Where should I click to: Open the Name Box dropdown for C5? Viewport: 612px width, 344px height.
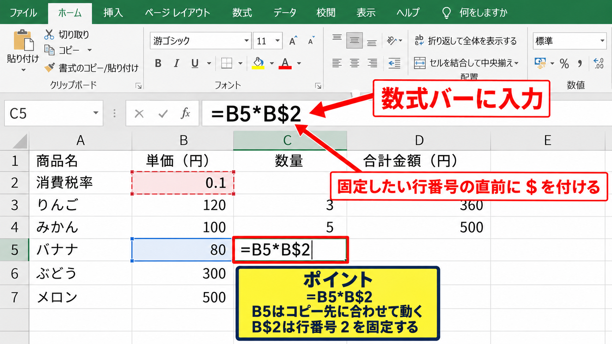tap(96, 113)
